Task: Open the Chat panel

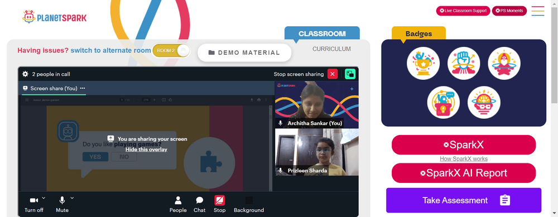Action: (x=200, y=205)
